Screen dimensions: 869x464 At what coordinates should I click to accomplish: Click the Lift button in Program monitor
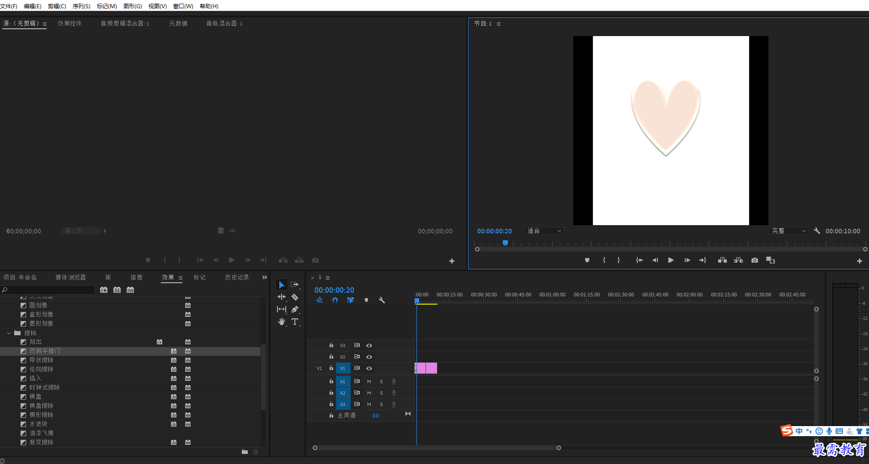point(722,260)
